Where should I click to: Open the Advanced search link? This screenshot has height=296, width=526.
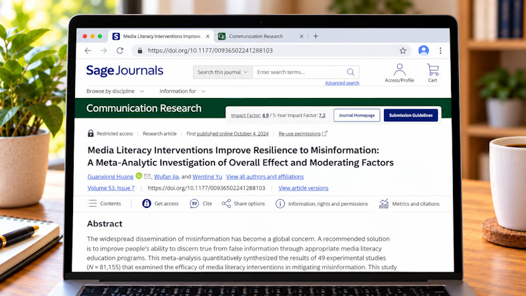[x=342, y=83]
